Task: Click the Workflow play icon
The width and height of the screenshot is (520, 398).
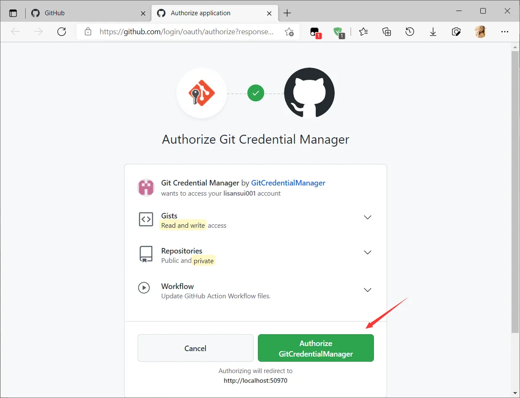Action: pos(144,288)
